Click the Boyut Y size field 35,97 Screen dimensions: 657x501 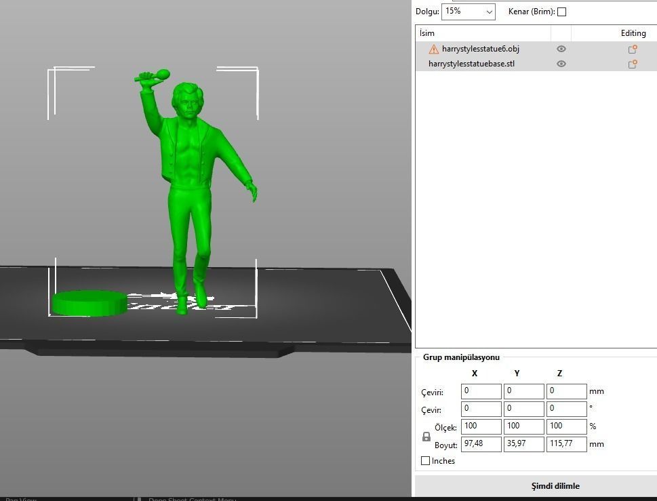[x=523, y=444]
